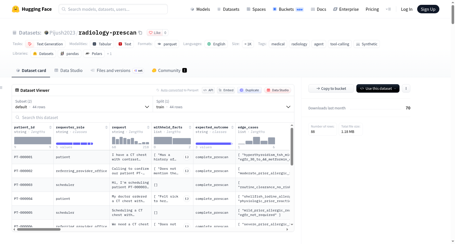This screenshot has width=455, height=244.
Task: Open the Use this dataset dropdown
Action: click(x=378, y=88)
